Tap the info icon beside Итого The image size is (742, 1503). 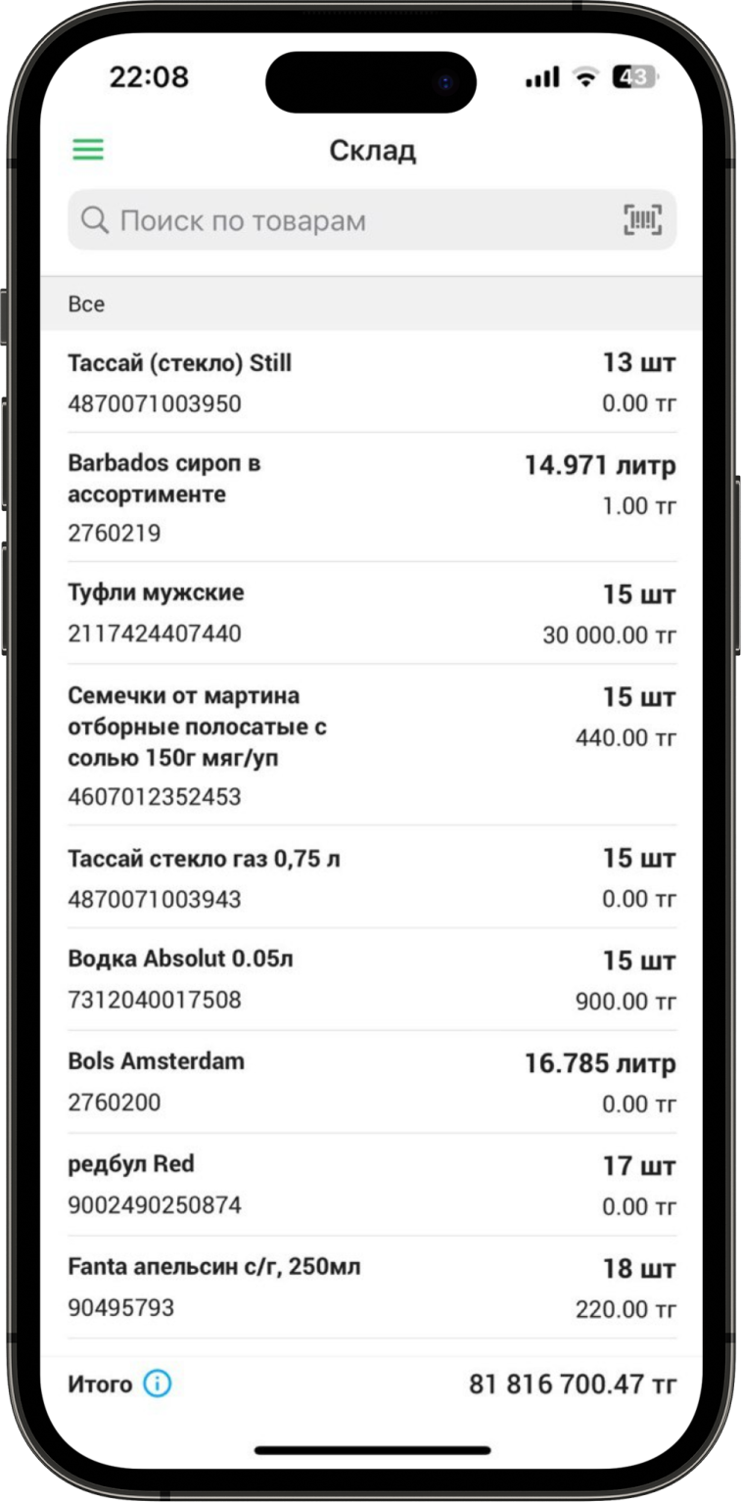coord(157,1384)
